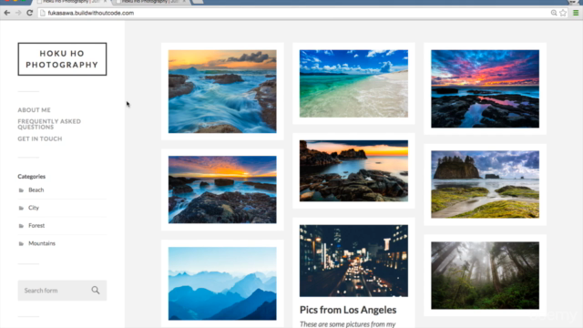Click the address bar URL
Image resolution: width=583 pixels, height=328 pixels.
click(x=91, y=13)
